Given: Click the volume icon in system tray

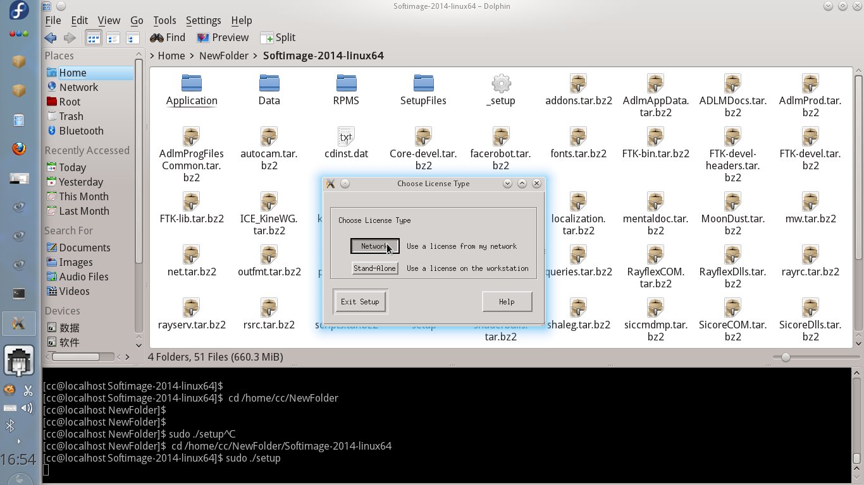Looking at the screenshot, I should tap(27, 408).
